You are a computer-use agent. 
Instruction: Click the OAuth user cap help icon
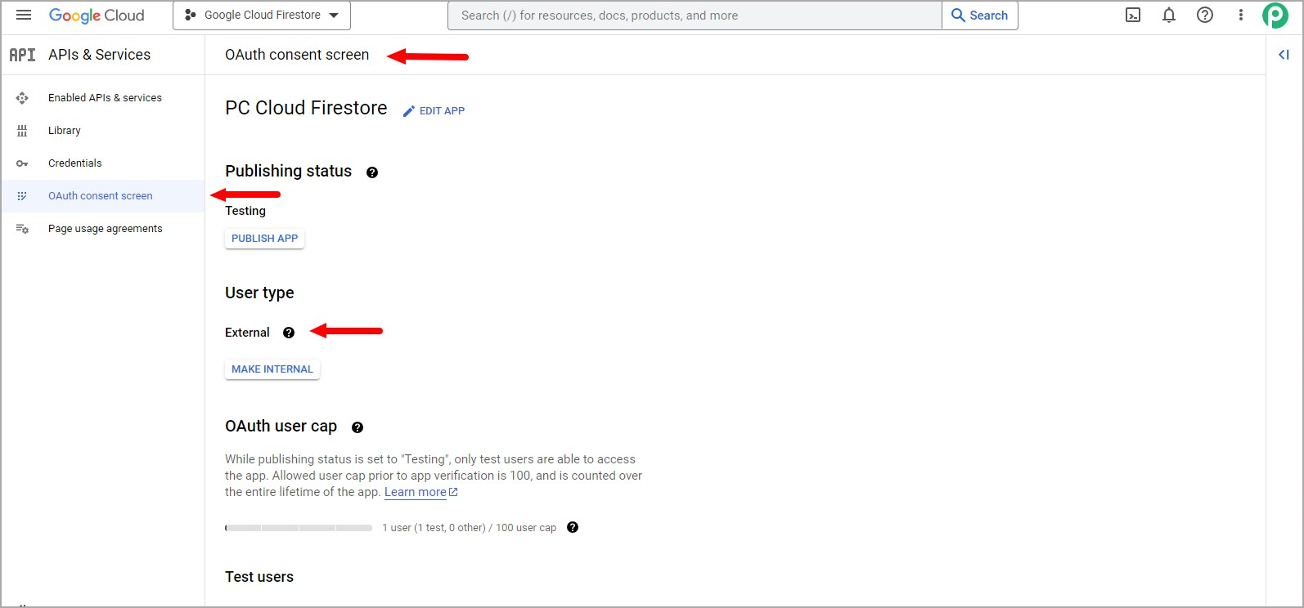tap(357, 427)
